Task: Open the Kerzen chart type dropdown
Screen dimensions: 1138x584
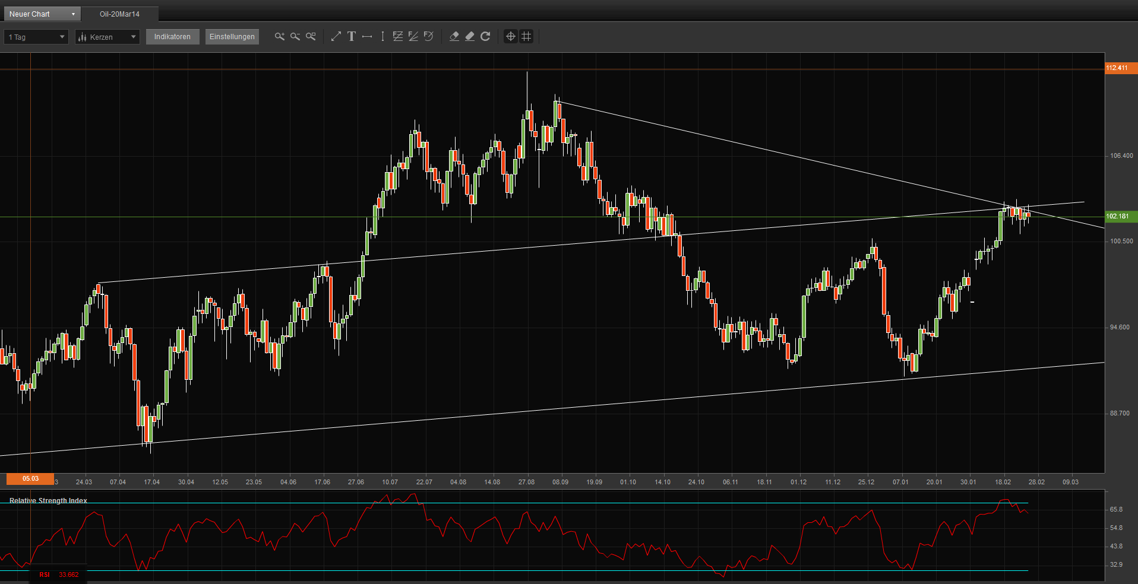Action: [x=107, y=36]
